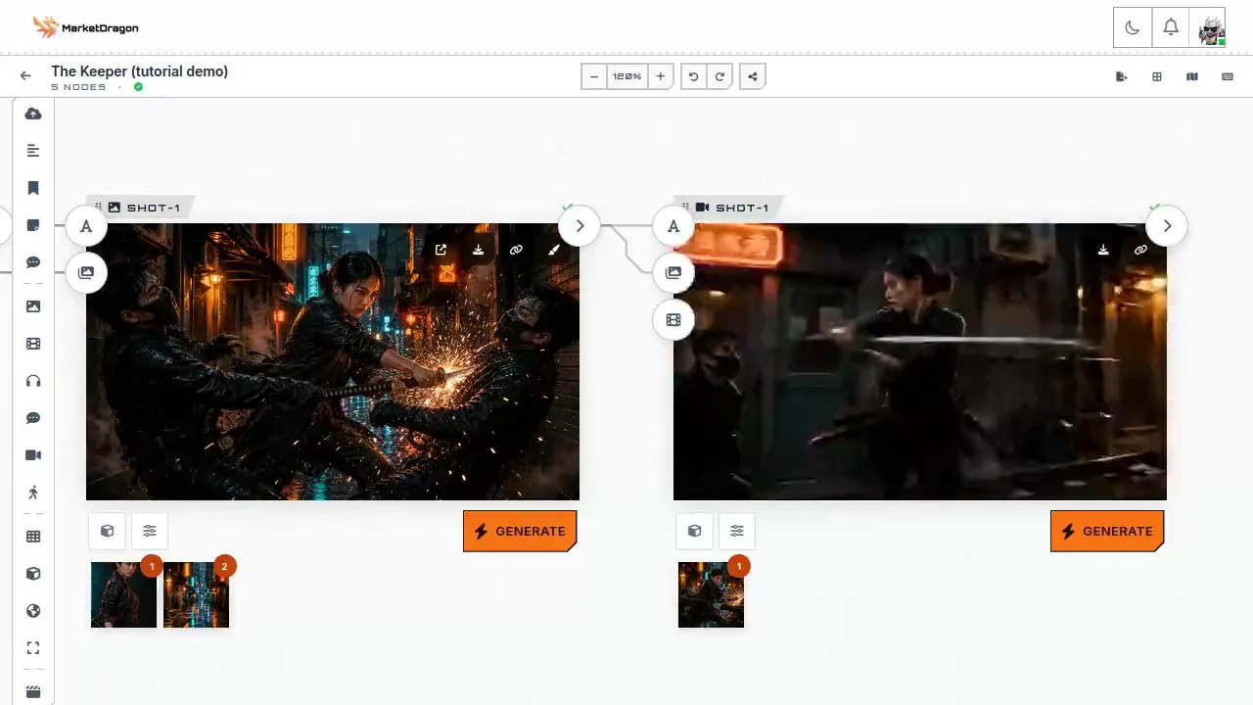Screen dimensions: 1253x705
Task: Click the text lines icon in sidebar
Action: (x=33, y=151)
